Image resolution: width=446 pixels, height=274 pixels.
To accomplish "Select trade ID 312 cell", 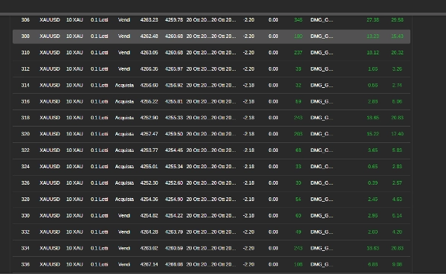I will [25, 69].
